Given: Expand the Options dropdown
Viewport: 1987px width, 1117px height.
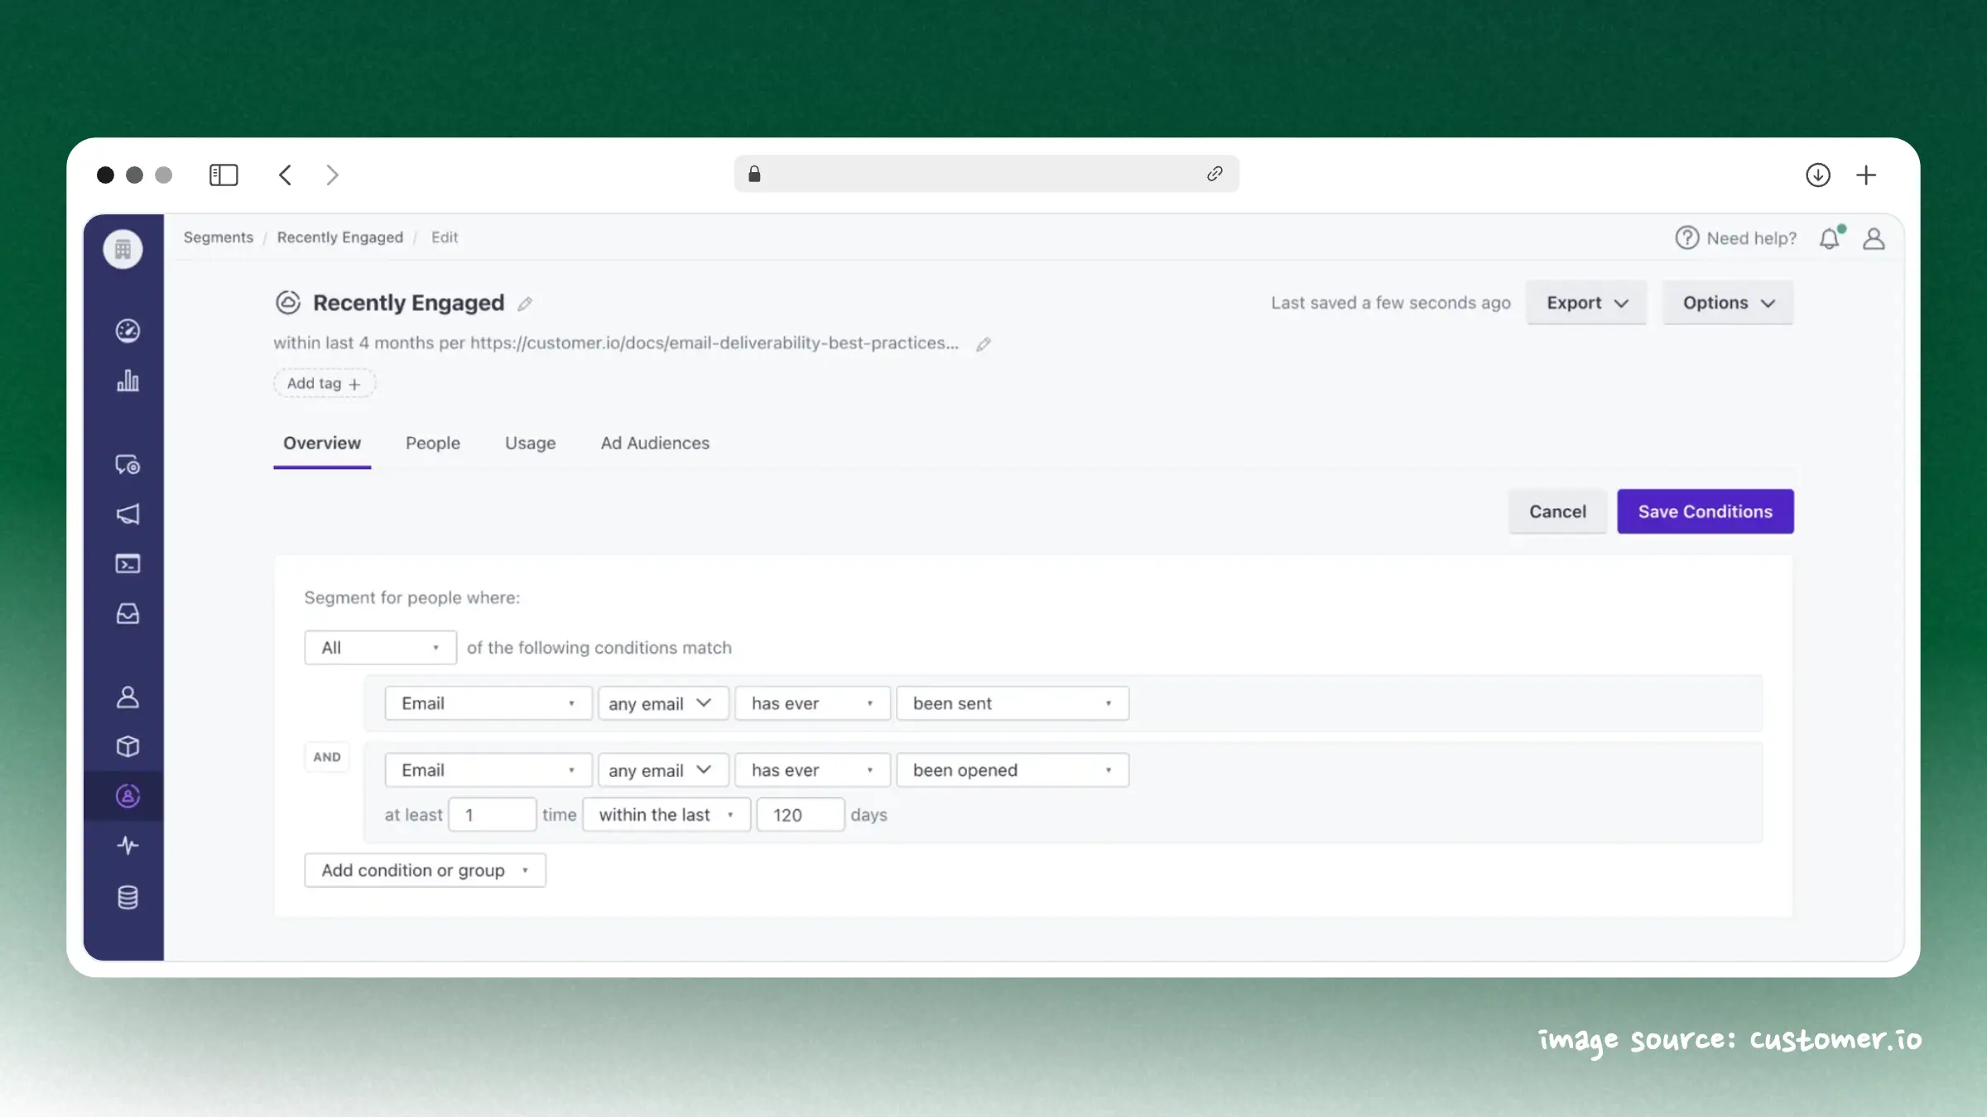Looking at the screenshot, I should tap(1728, 303).
